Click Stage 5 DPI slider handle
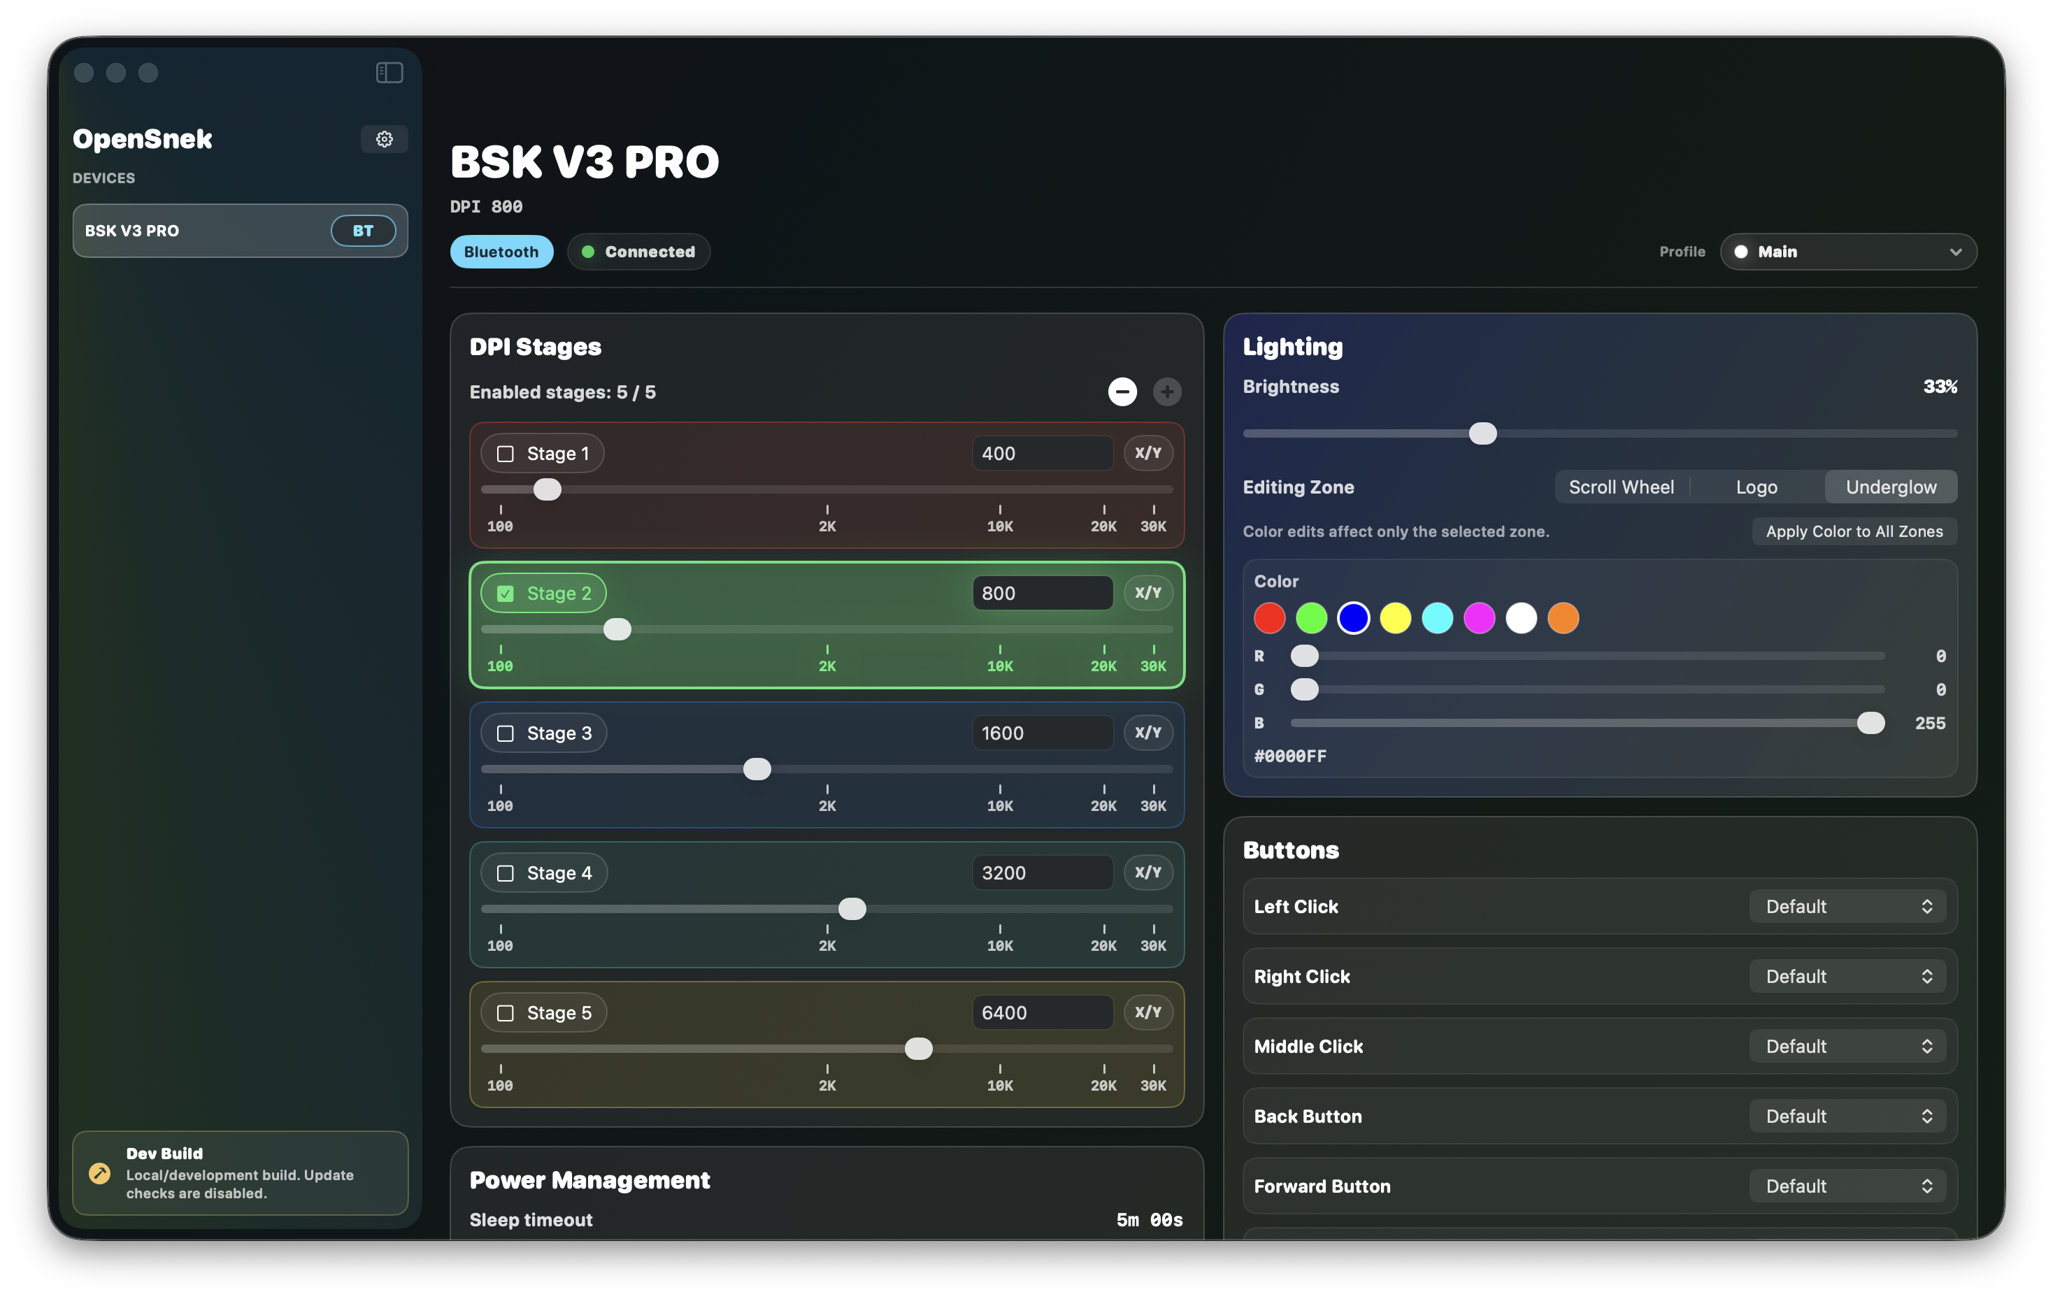 tap(918, 1049)
